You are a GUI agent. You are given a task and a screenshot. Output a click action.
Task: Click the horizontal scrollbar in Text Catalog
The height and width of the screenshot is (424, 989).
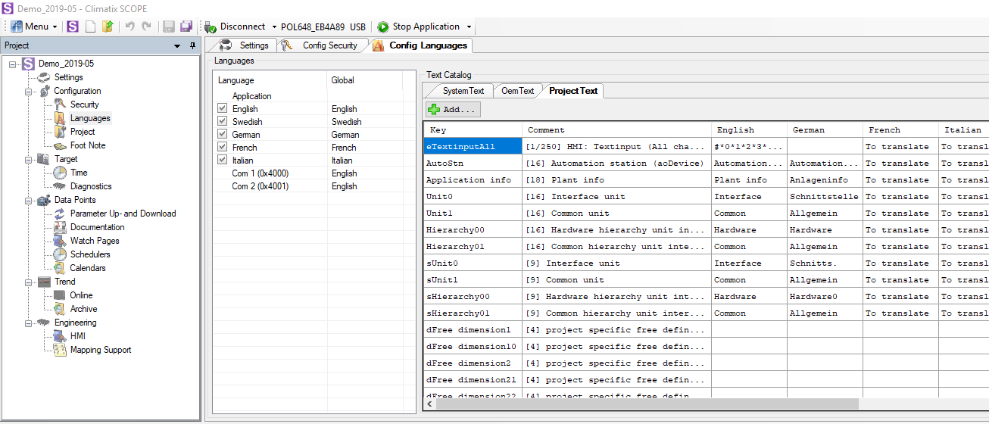point(647,404)
